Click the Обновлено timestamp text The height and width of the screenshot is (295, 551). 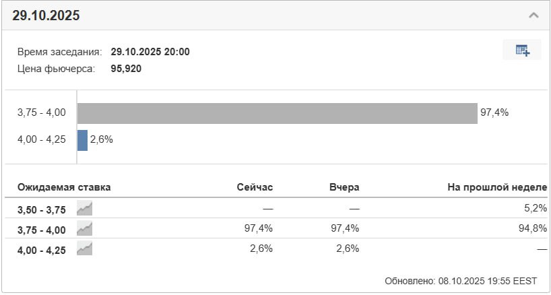(x=461, y=280)
